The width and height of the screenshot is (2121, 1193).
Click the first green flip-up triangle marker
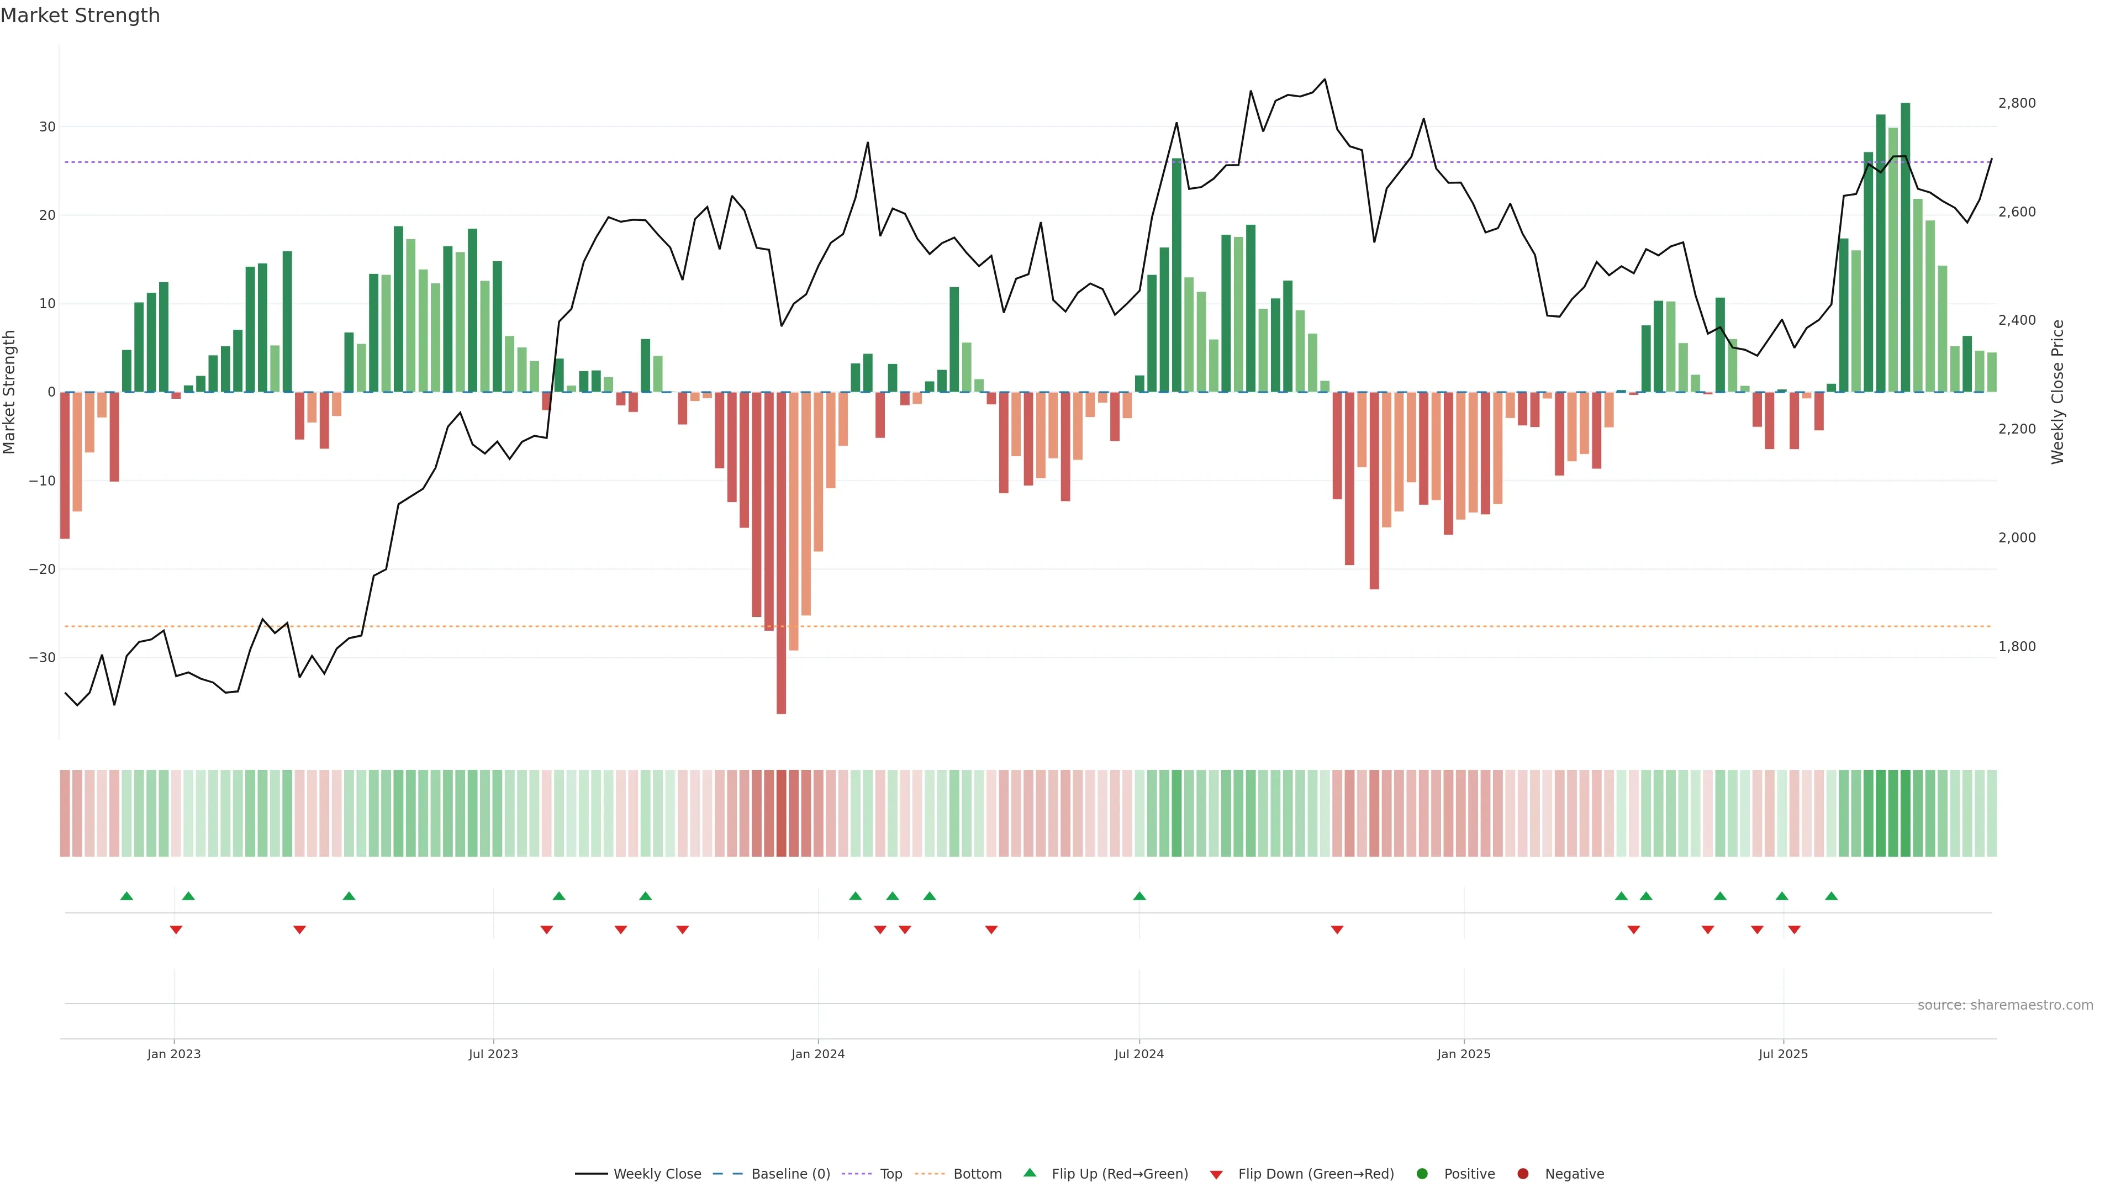127,896
